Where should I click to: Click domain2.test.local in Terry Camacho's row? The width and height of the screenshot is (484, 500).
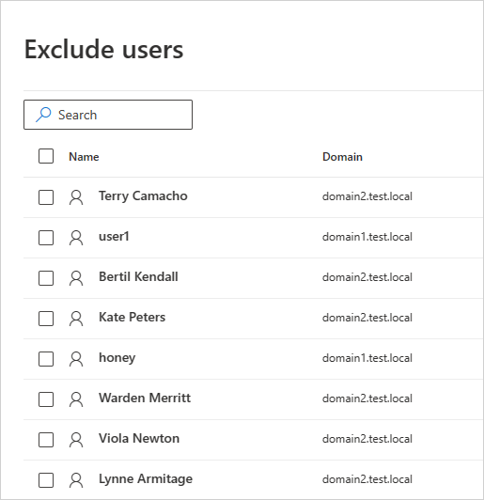point(367,196)
